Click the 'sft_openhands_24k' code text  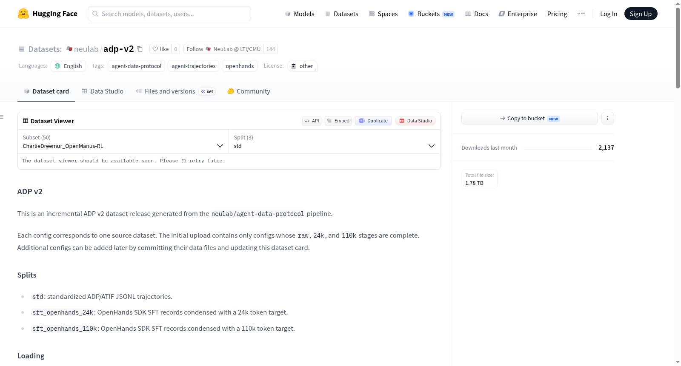[x=63, y=312]
